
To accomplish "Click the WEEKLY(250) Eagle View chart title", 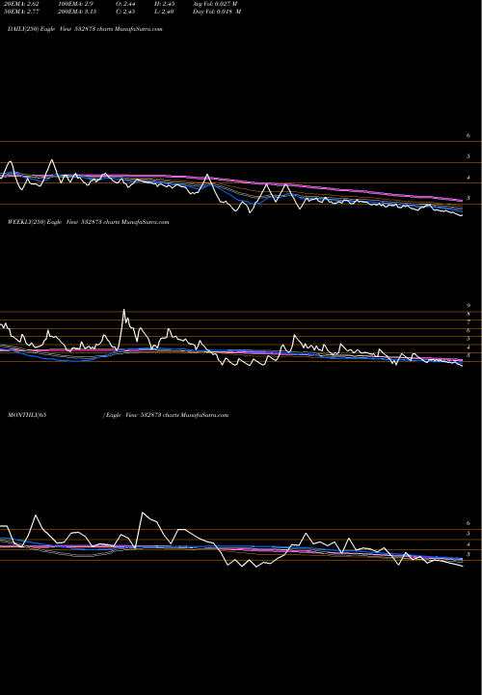I will pyautogui.click(x=88, y=222).
